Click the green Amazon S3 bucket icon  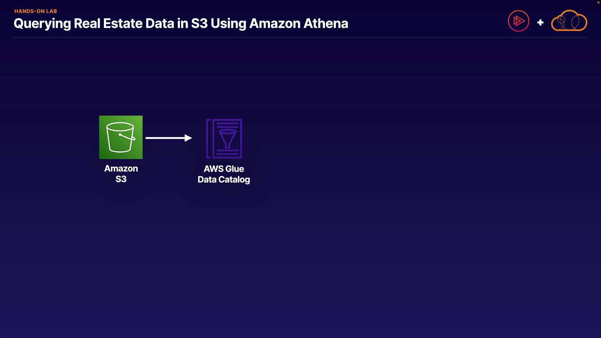(121, 137)
